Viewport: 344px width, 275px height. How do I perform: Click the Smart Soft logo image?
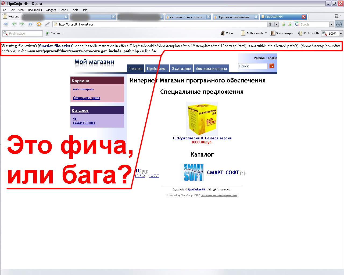click(x=193, y=172)
